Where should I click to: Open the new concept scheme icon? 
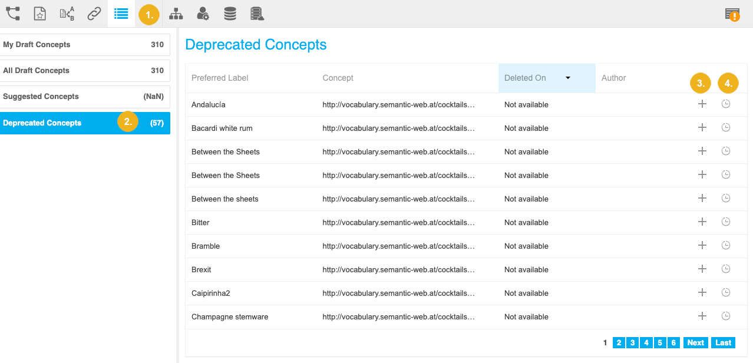[x=39, y=14]
